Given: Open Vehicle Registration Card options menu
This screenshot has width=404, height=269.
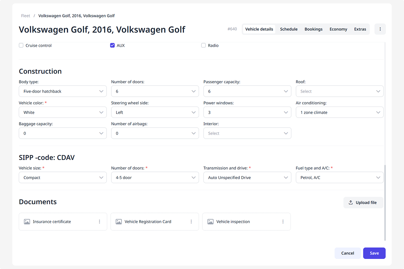Looking at the screenshot, I should [x=191, y=221].
